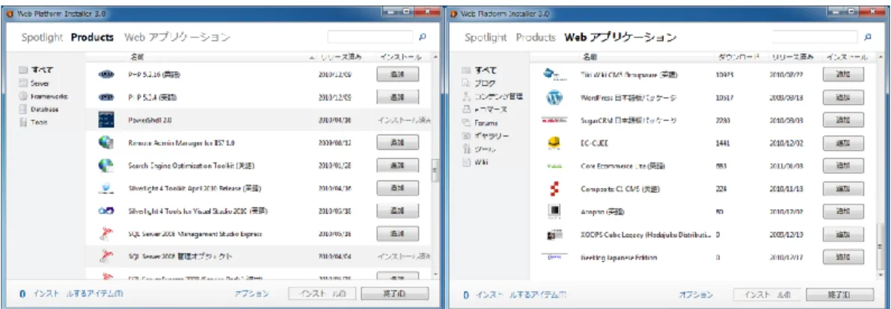Click the active Products tab in the PHP-listing window
891x309 pixels.
tap(93, 37)
